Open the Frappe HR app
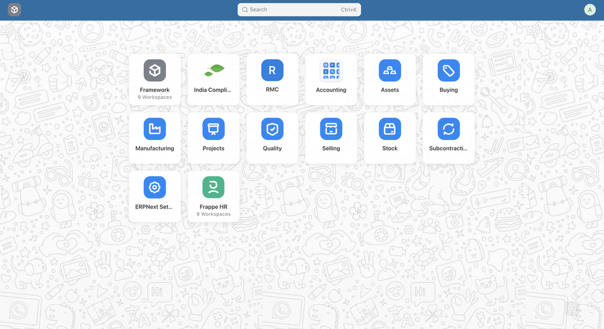Image resolution: width=604 pixels, height=329 pixels. tap(214, 187)
